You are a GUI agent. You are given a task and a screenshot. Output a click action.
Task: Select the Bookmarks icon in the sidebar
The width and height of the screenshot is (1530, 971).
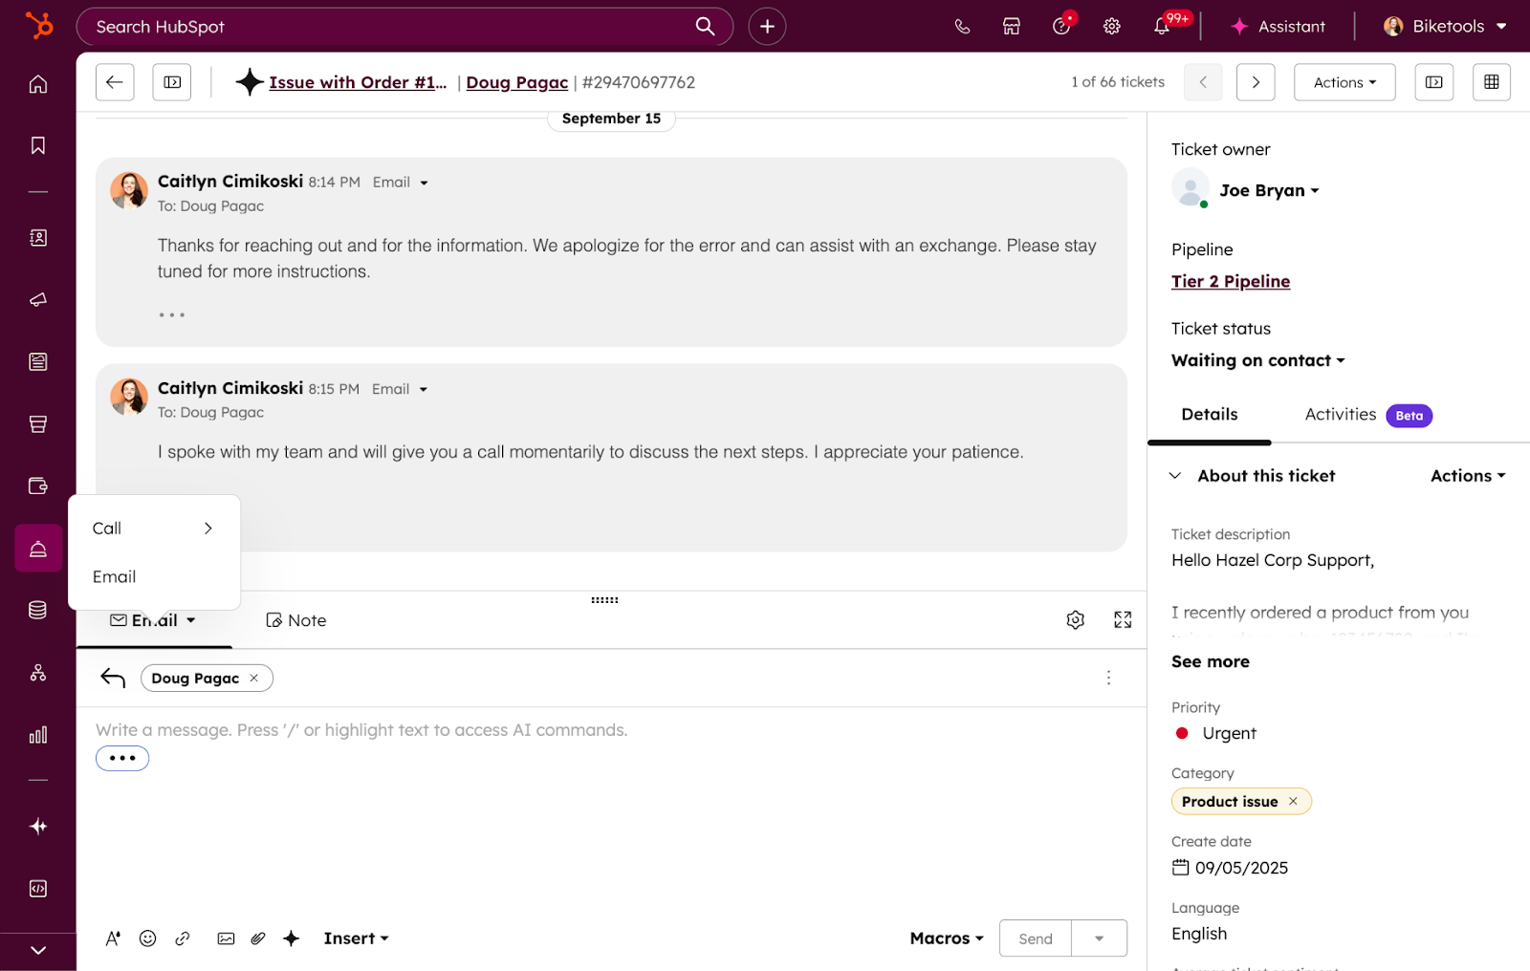[x=37, y=145]
